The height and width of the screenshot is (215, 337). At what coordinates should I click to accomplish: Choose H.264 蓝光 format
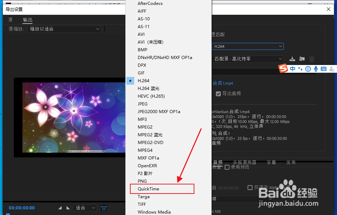tap(148, 88)
